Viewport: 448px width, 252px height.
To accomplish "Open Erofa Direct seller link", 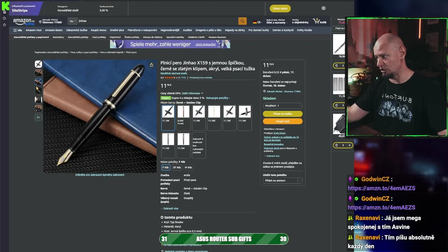I will (280, 133).
